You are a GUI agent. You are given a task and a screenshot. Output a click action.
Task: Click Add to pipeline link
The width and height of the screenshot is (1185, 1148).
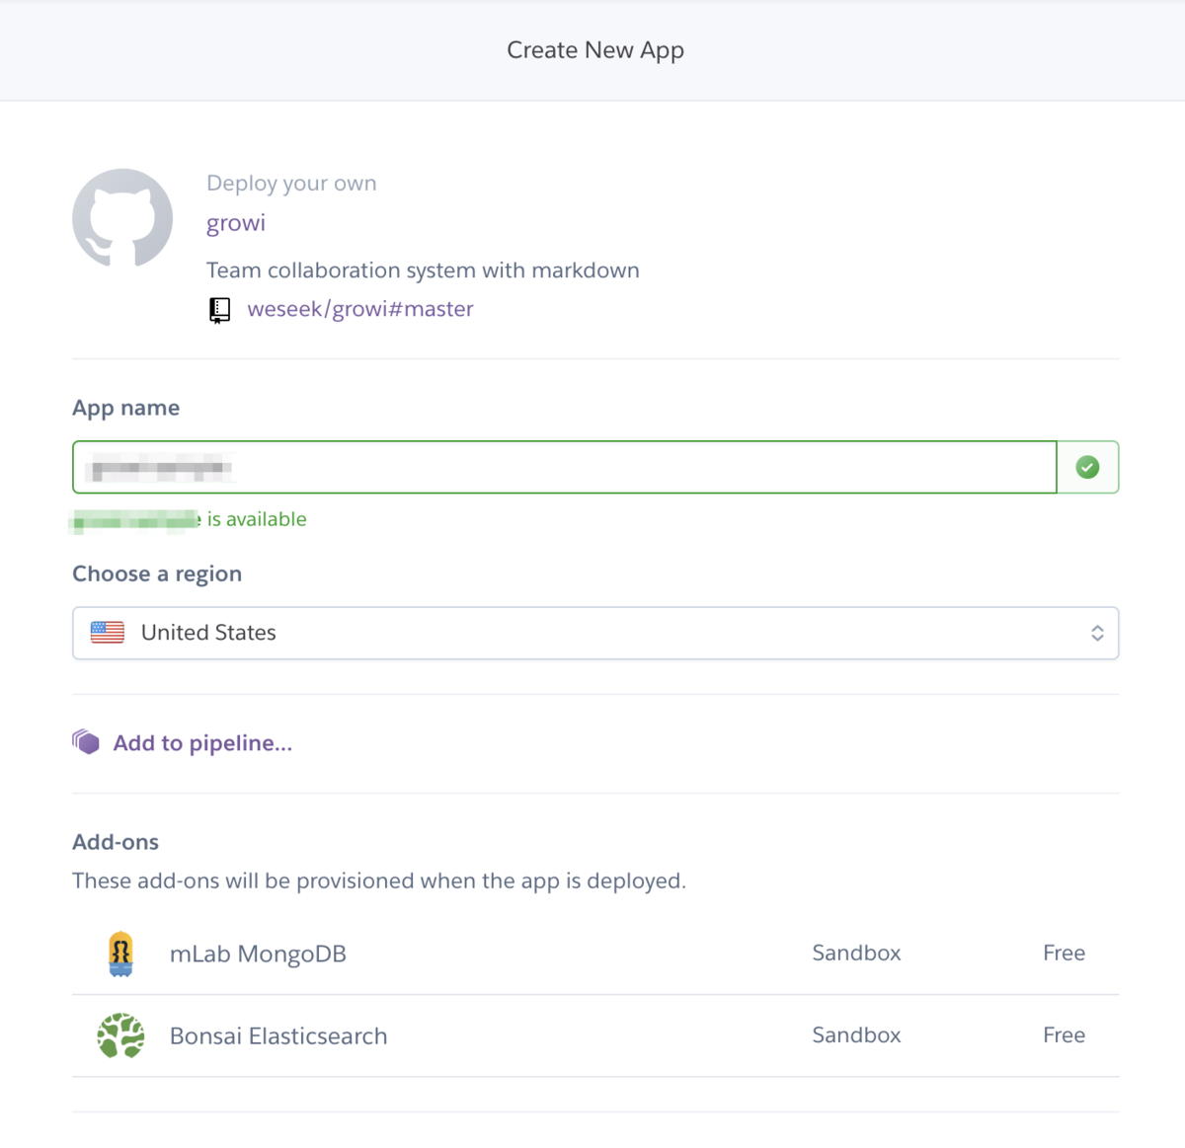point(202,743)
